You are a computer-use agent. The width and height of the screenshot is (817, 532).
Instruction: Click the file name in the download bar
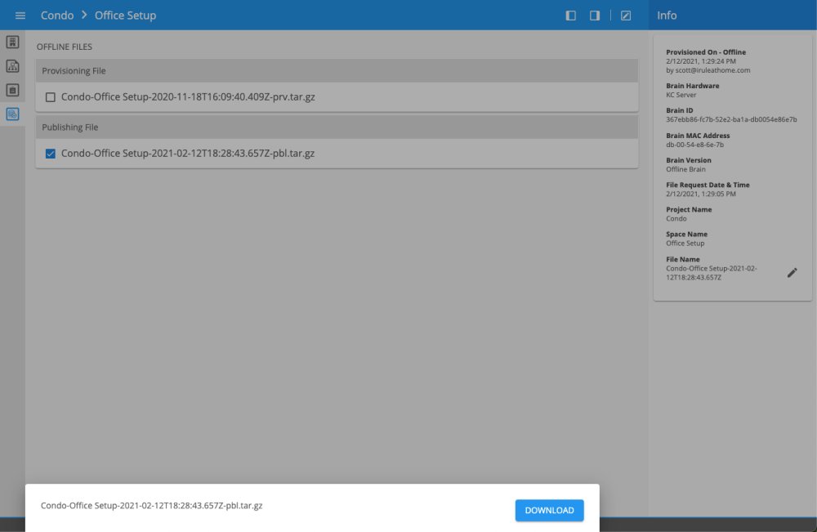(152, 505)
